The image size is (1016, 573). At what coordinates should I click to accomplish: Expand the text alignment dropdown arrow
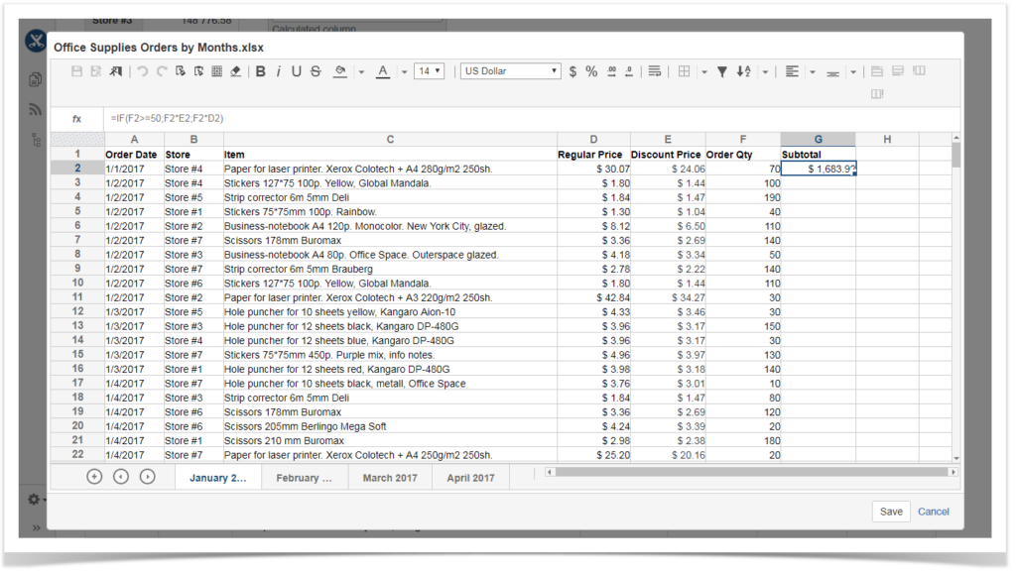[x=813, y=70]
